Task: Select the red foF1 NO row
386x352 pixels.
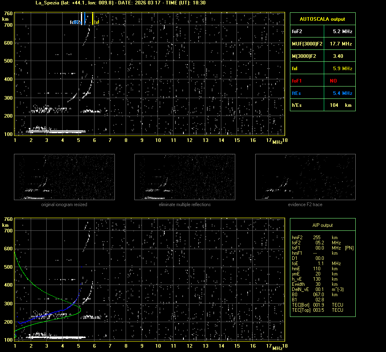Action: 322,81
